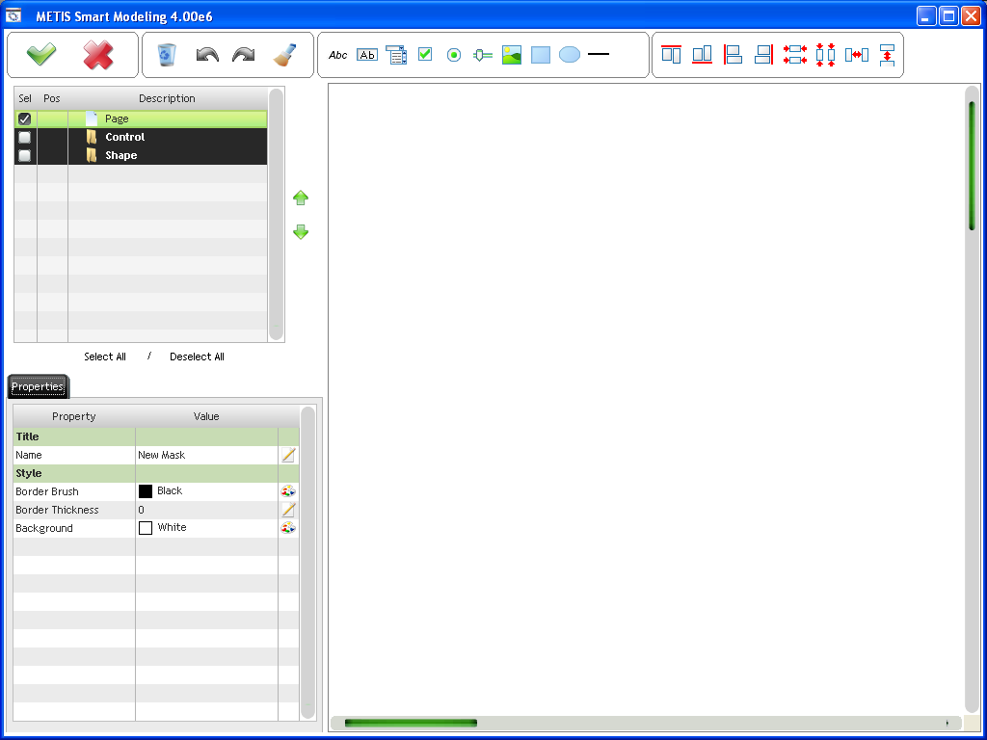Move item up with green arrow
Viewport: 987px width, 740px height.
pos(301,198)
